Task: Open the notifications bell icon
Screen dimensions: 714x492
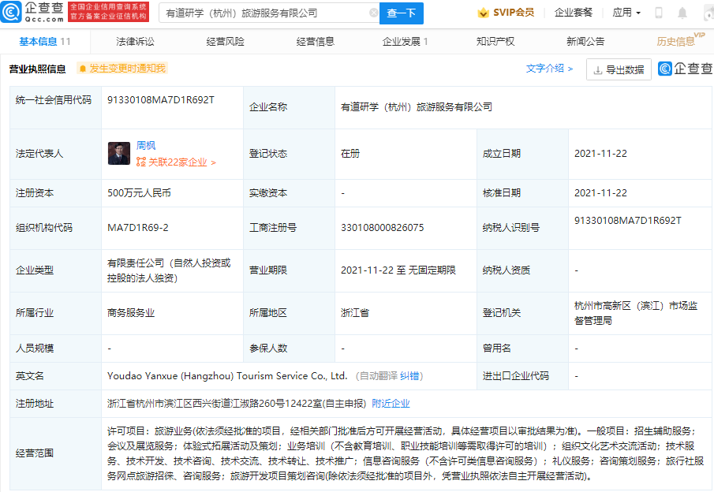Action: point(682,13)
